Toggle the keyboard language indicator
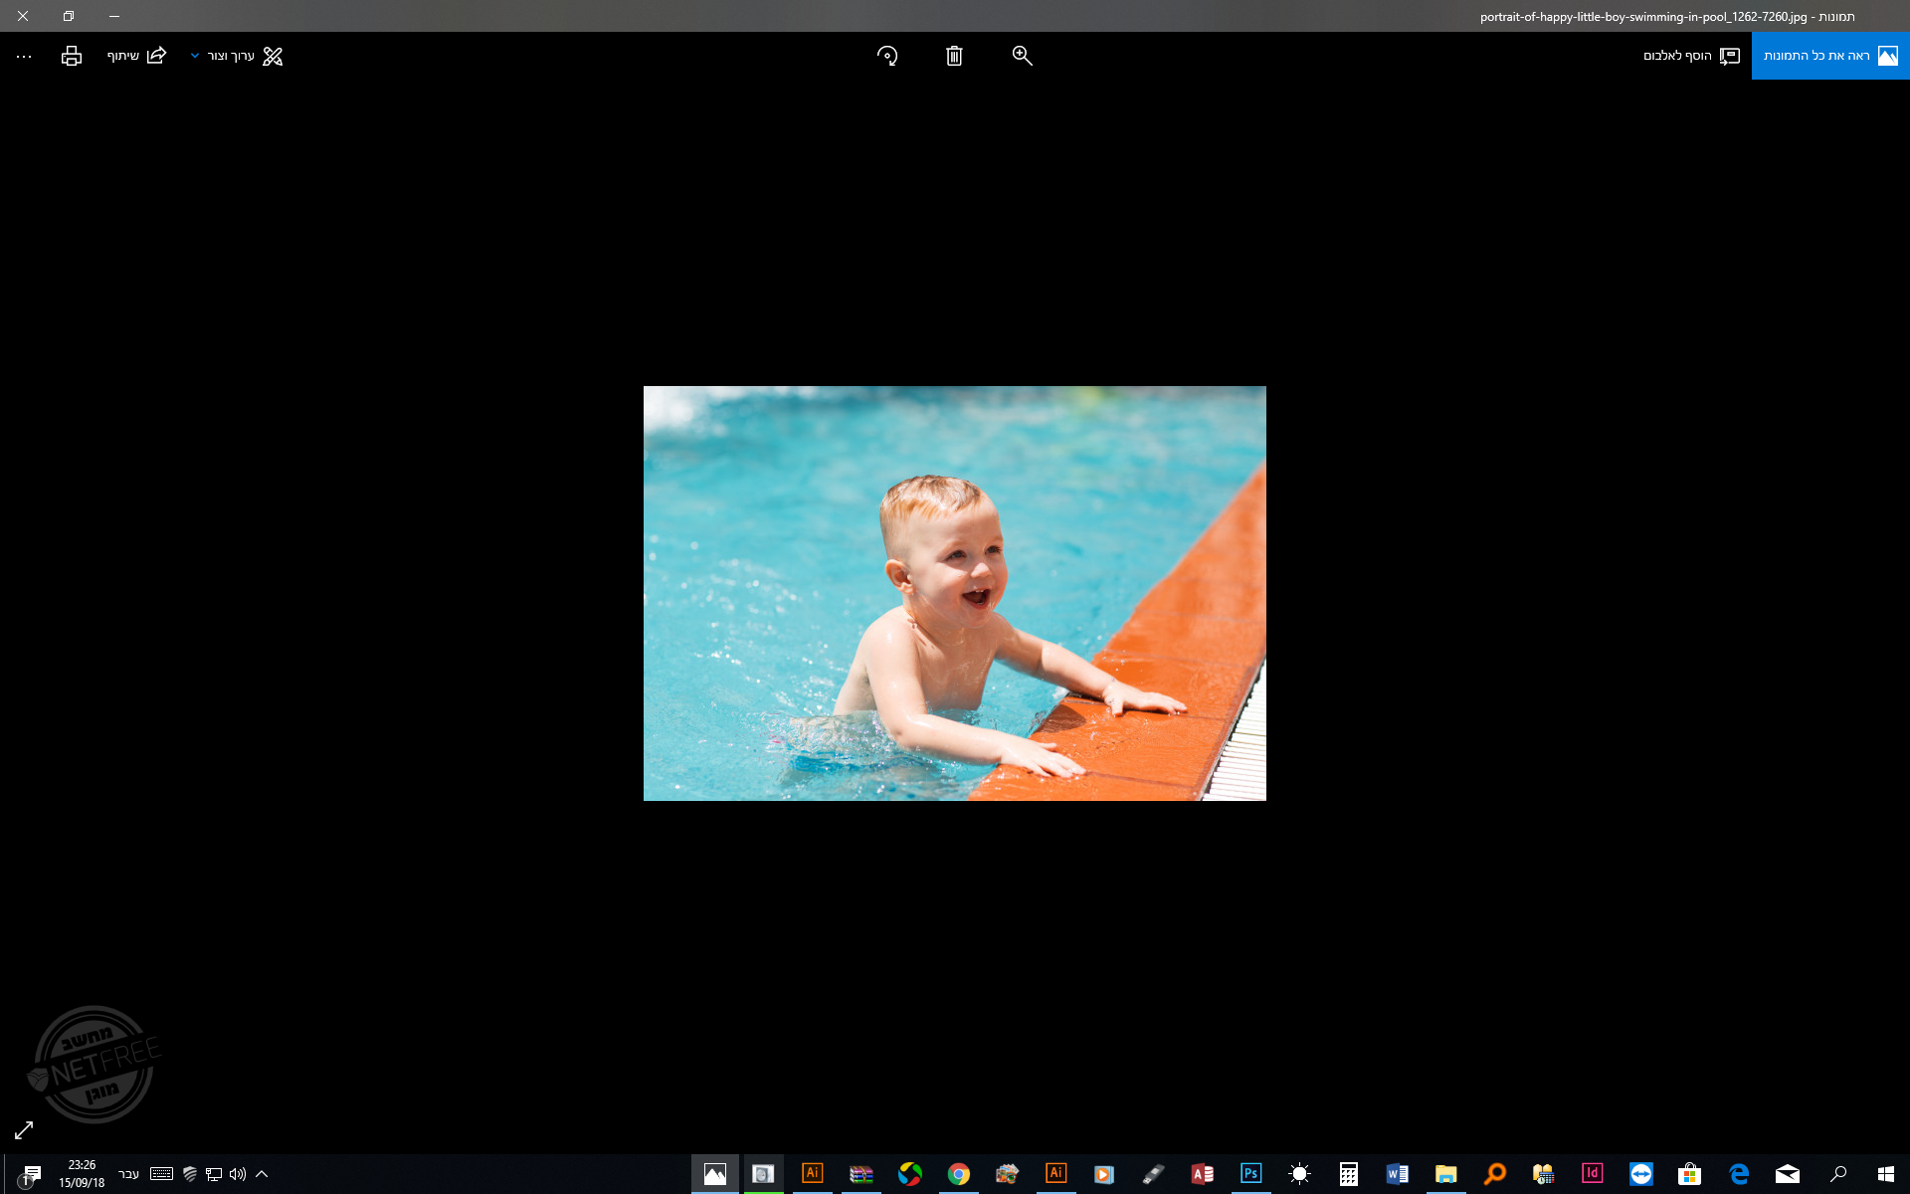Image resolution: width=1910 pixels, height=1194 pixels. tap(128, 1174)
